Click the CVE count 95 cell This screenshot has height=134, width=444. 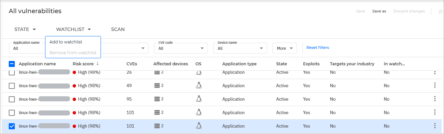point(129,99)
